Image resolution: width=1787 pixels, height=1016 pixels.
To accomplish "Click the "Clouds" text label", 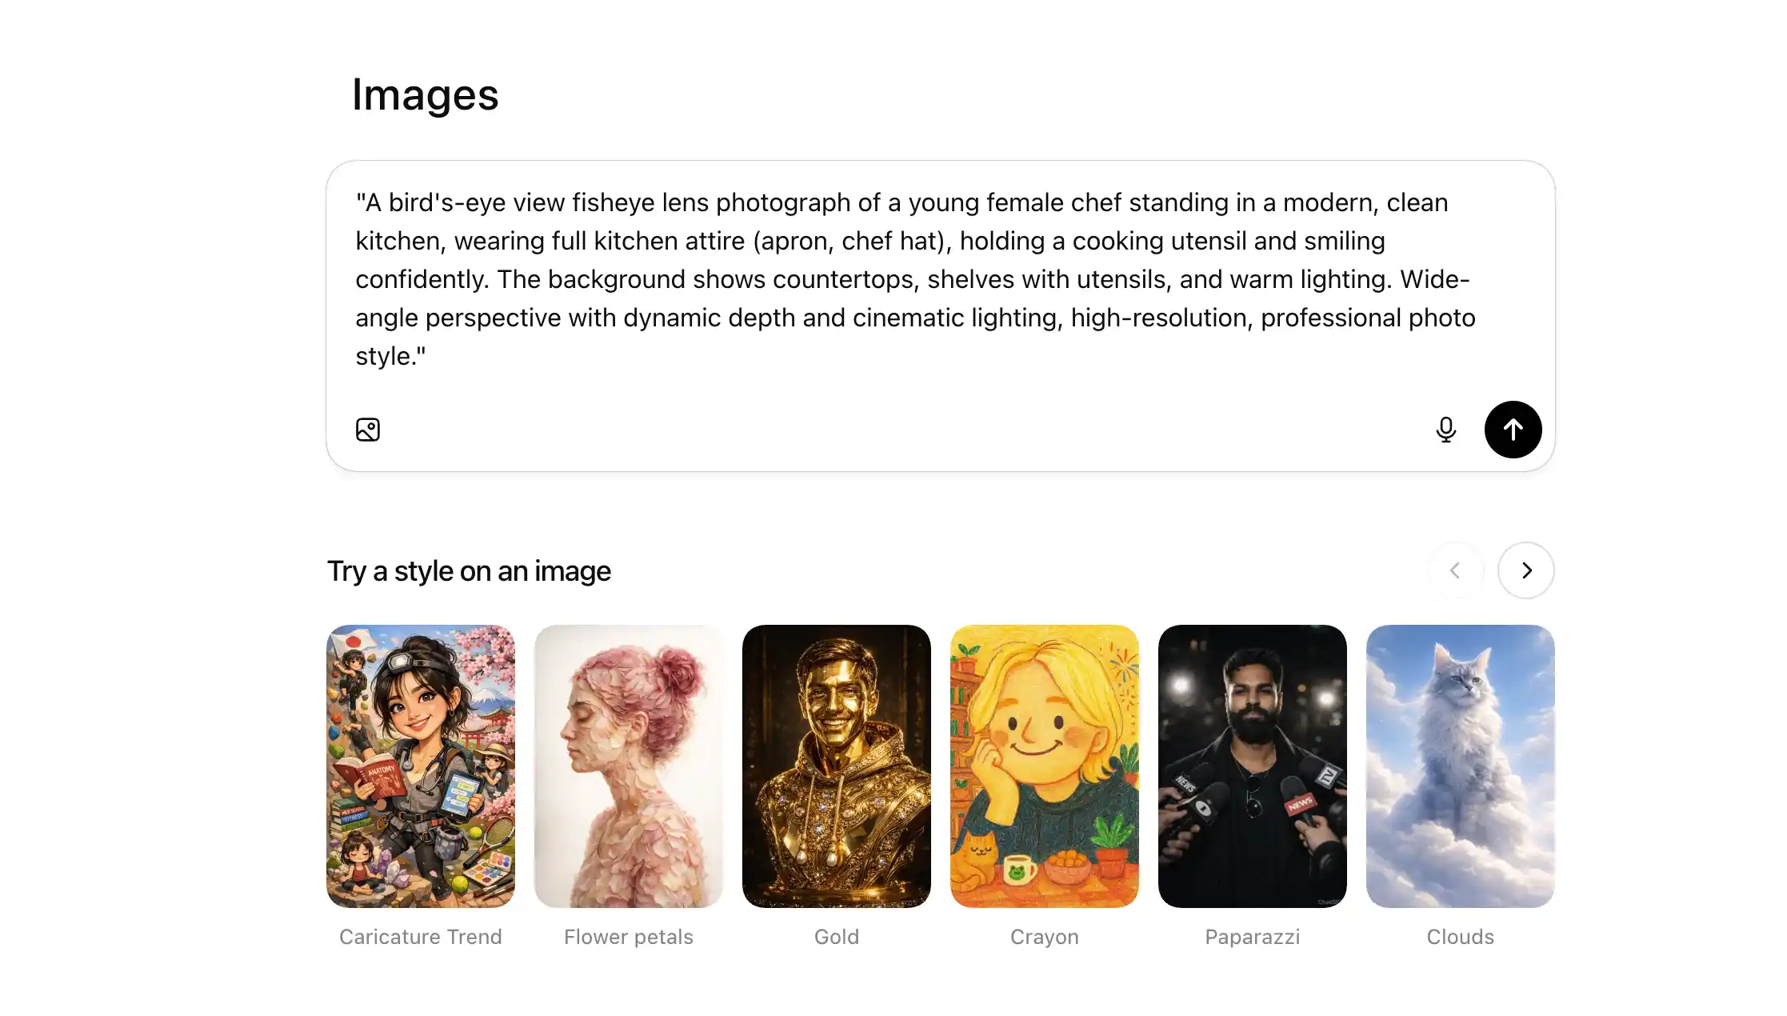I will (1461, 937).
